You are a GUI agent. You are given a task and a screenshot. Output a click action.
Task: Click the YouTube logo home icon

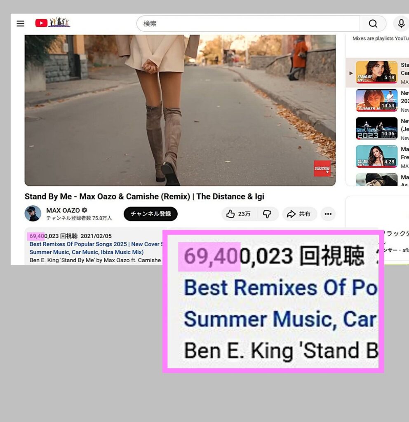tap(41, 23)
